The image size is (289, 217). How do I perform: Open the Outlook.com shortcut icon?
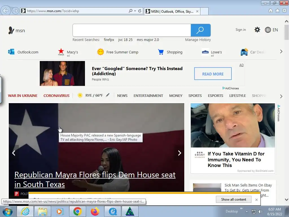click(11, 52)
